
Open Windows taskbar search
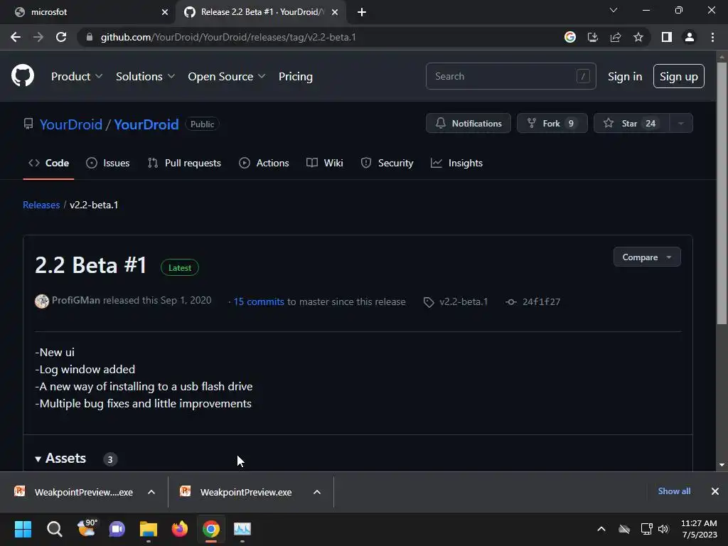click(54, 529)
